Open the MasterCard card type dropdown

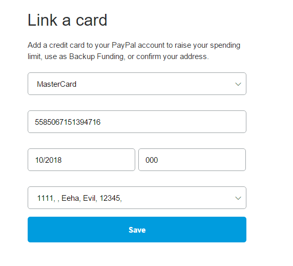(137, 84)
